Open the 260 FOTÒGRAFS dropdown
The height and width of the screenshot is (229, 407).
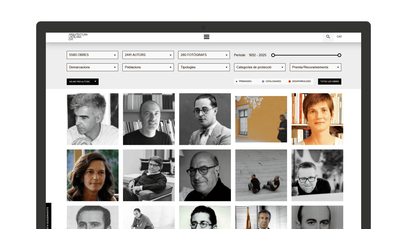[x=204, y=55]
